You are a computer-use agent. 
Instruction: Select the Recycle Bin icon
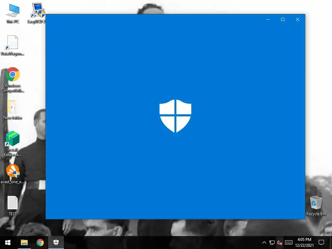[x=316, y=206]
